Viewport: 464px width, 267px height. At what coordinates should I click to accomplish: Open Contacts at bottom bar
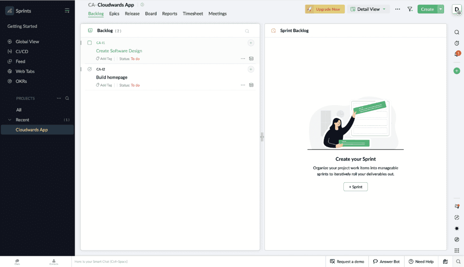pyautogui.click(x=54, y=262)
